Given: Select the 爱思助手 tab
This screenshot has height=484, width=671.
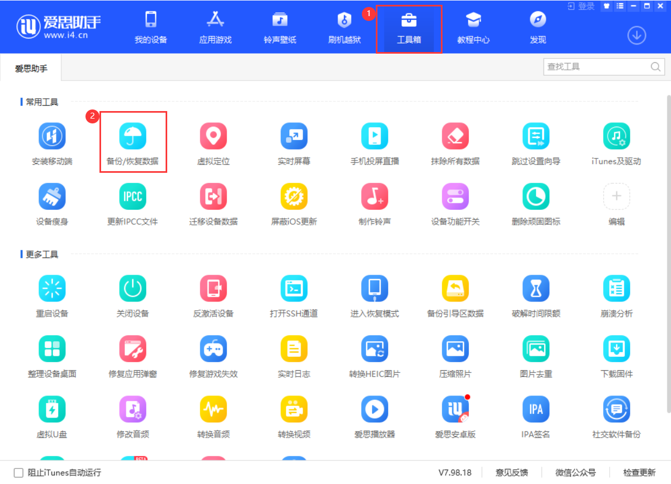Looking at the screenshot, I should point(30,68).
